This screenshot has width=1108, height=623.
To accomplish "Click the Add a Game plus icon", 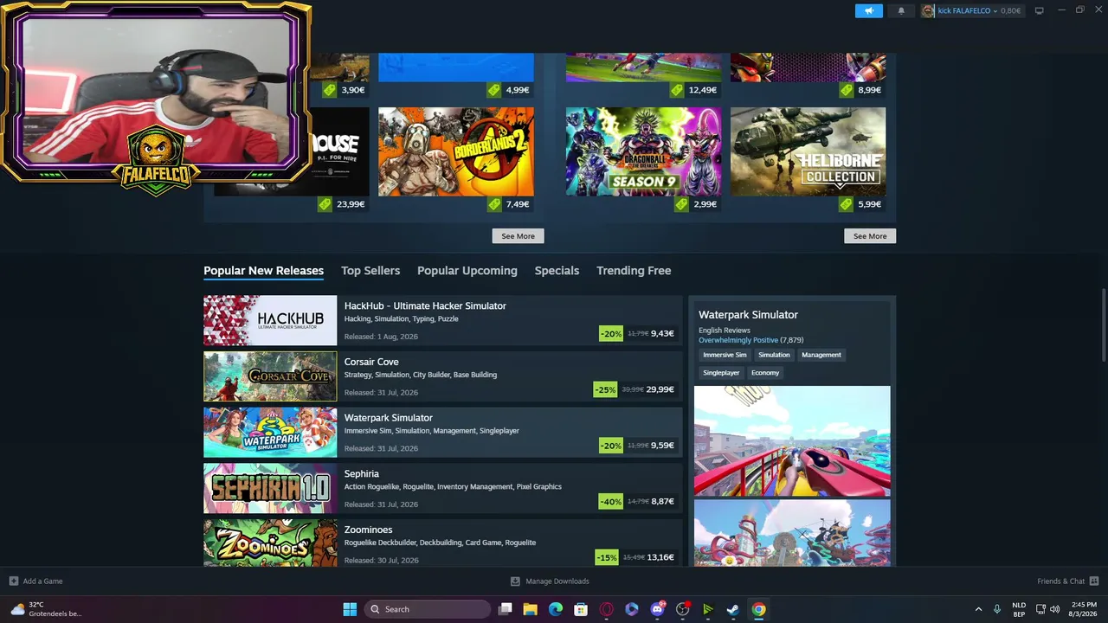I will (x=13, y=581).
